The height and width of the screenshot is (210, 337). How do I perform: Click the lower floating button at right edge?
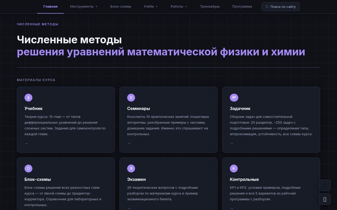(x=325, y=199)
